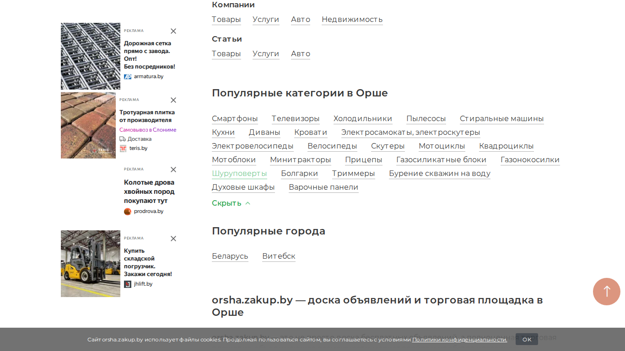The height and width of the screenshot is (351, 625).
Task: Open Авто under Компании
Action: tap(301, 19)
